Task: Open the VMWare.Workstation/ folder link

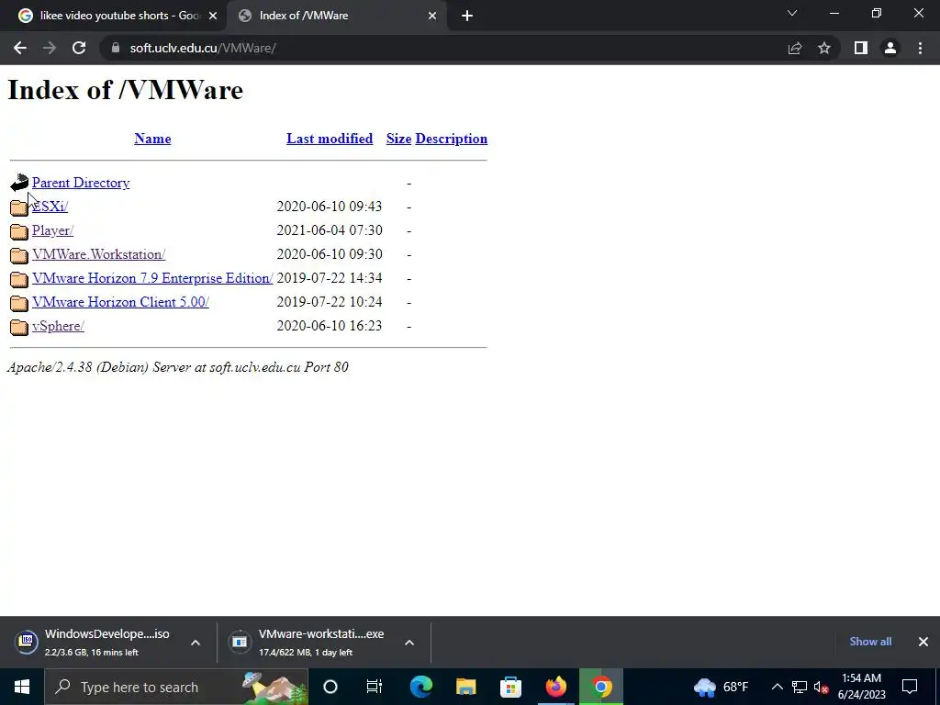Action: coord(98,255)
